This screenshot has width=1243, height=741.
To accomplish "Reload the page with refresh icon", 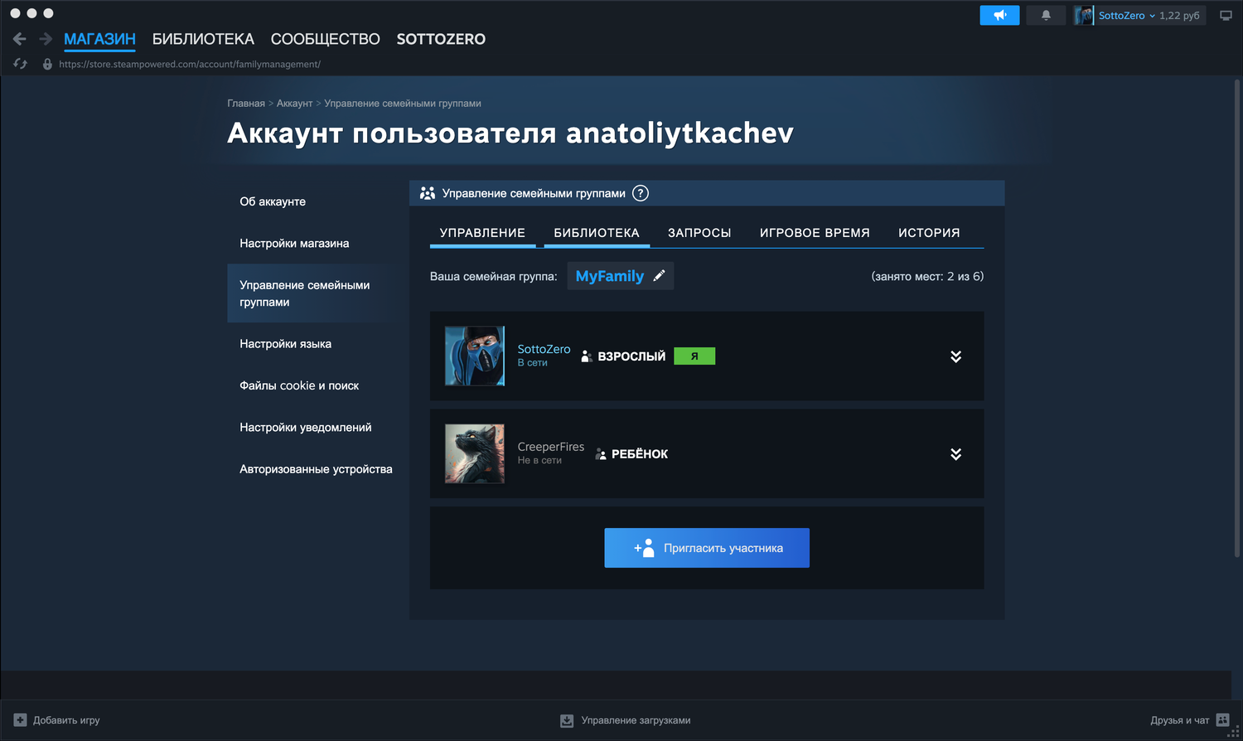I will [x=21, y=64].
